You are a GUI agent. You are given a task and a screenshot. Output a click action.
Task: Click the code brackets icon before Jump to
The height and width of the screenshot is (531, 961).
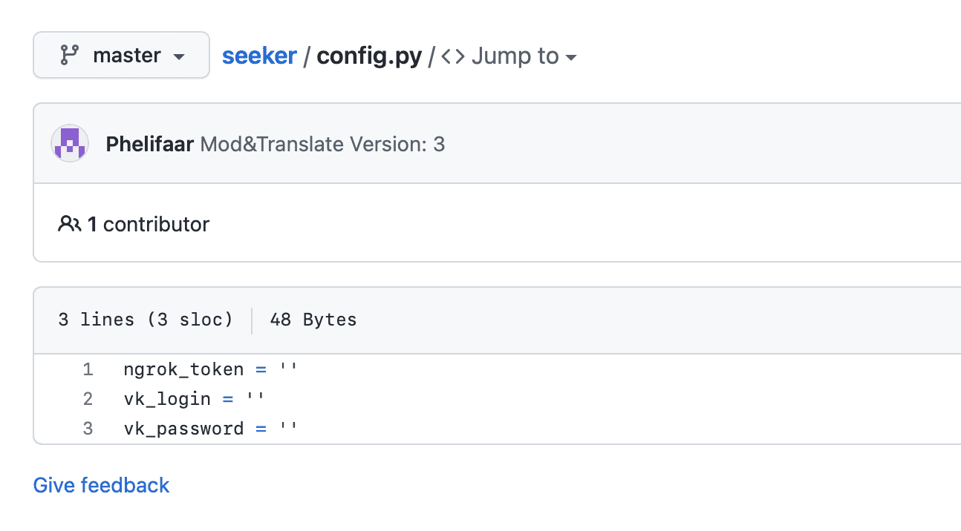point(453,56)
